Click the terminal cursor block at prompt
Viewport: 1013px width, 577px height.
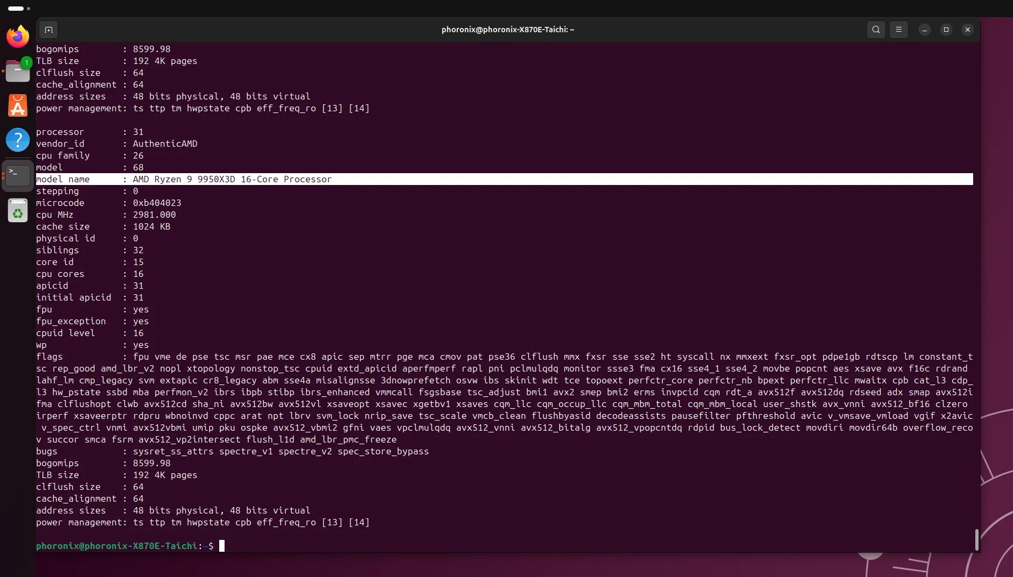click(x=222, y=546)
